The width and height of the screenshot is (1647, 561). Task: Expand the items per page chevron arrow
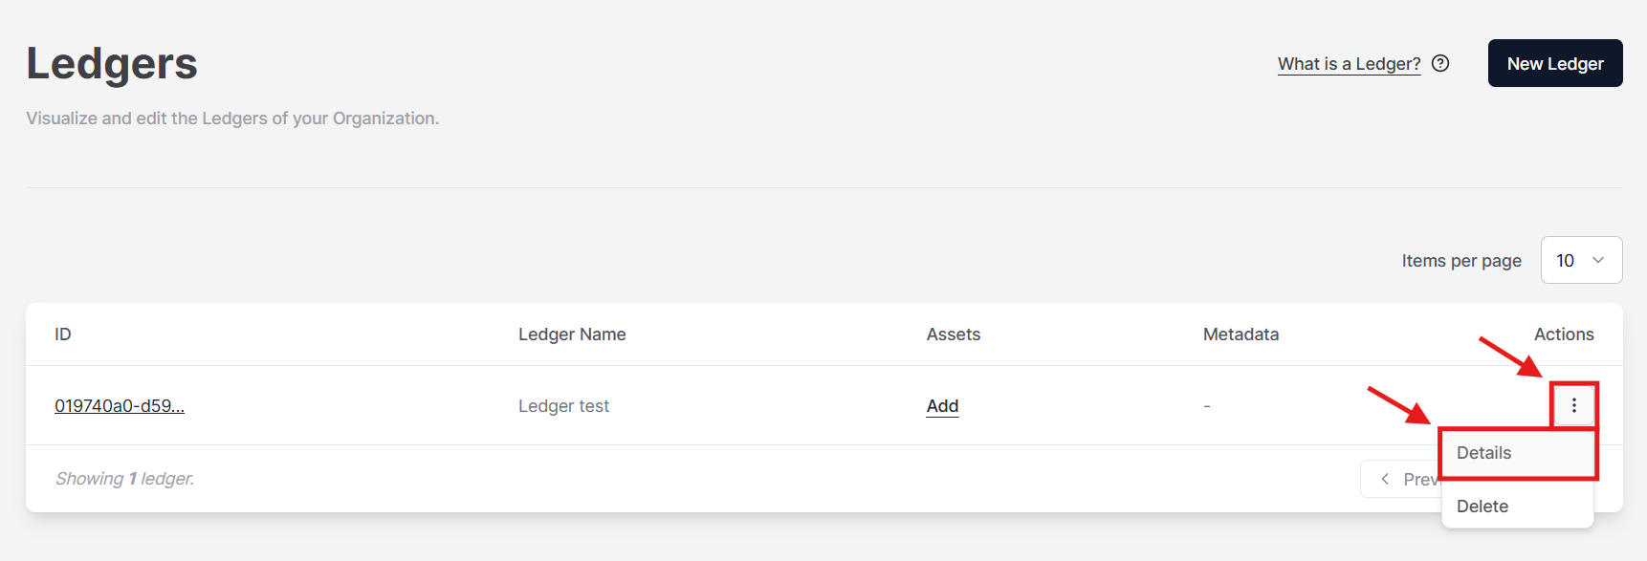click(1598, 260)
